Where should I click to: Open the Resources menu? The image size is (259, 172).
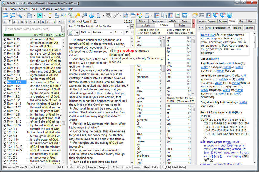pyautogui.click(x=46, y=9)
